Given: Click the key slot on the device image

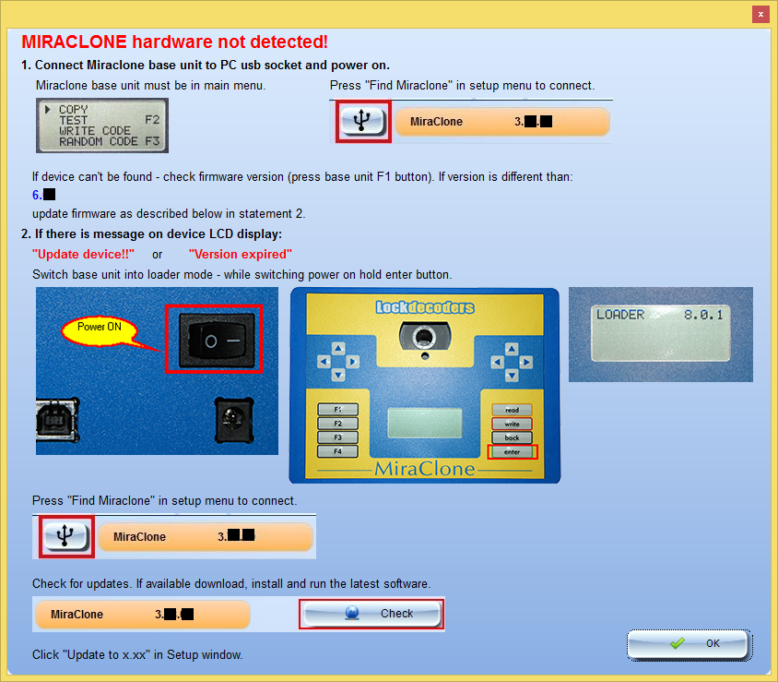Looking at the screenshot, I should click(424, 337).
